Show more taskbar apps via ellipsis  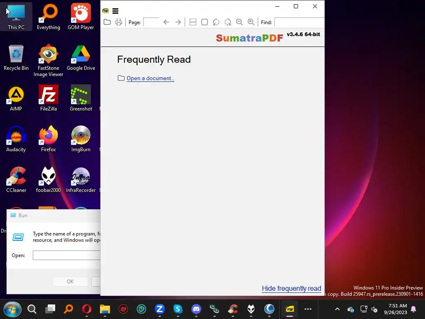pyautogui.click(x=308, y=309)
